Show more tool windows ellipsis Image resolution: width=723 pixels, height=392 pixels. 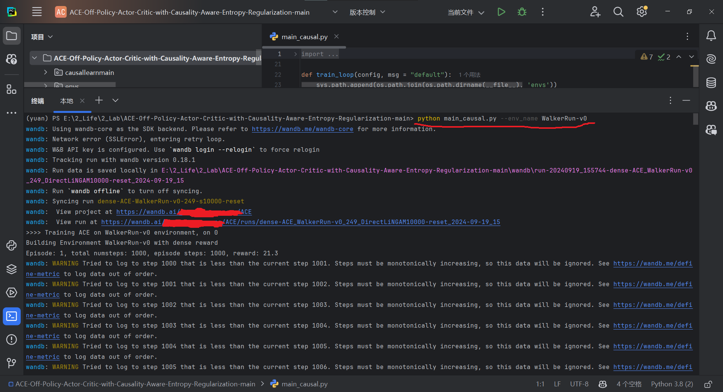click(12, 113)
